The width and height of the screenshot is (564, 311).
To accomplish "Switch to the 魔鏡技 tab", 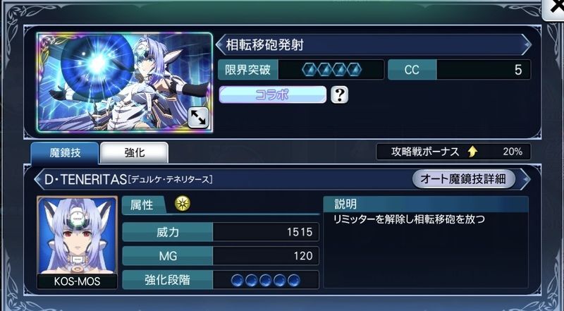I will 65,152.
